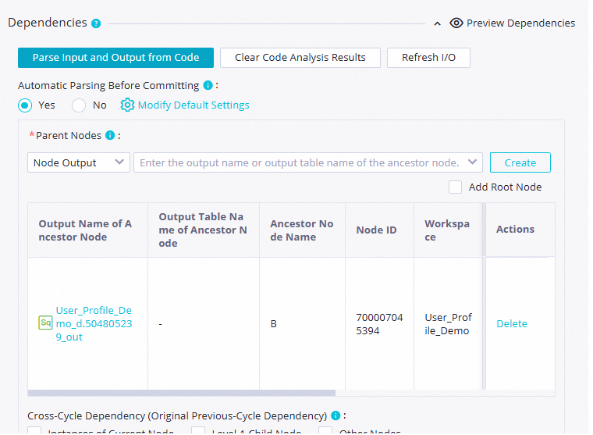Click the horizontal table scrollbar
593x435 pixels.
[182, 394]
